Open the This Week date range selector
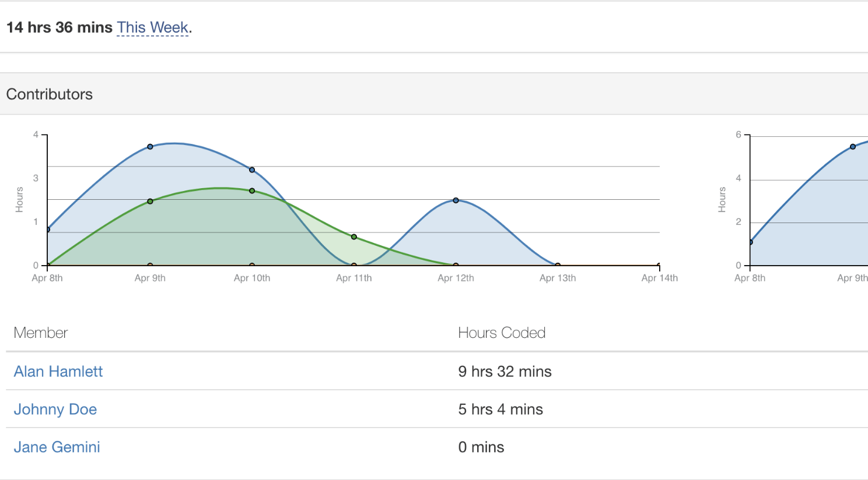 152,27
